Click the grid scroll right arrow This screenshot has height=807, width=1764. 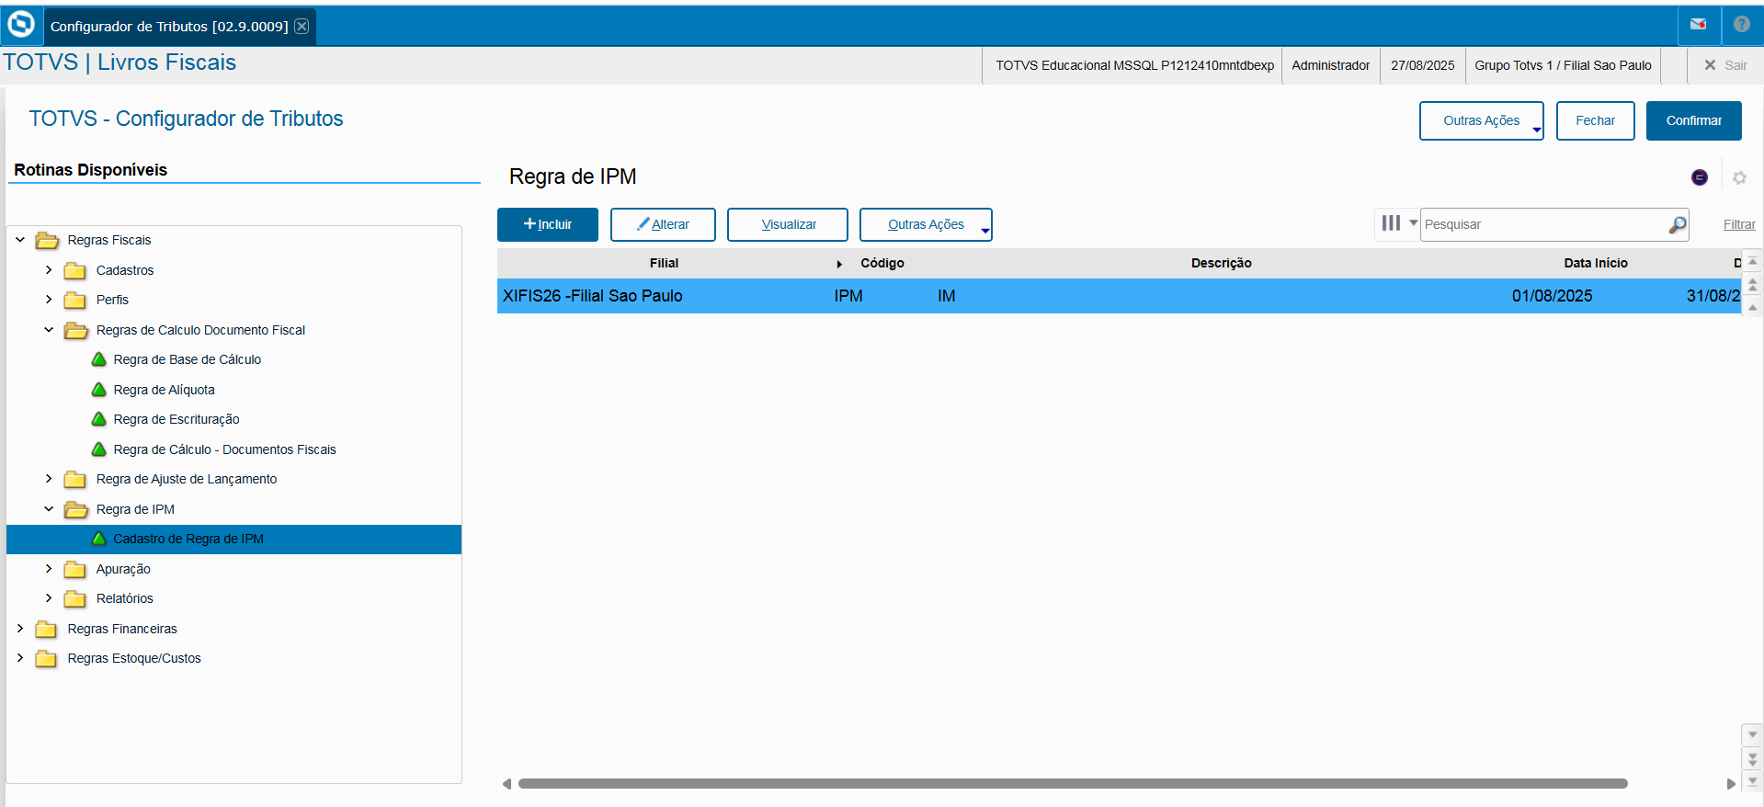1731,784
